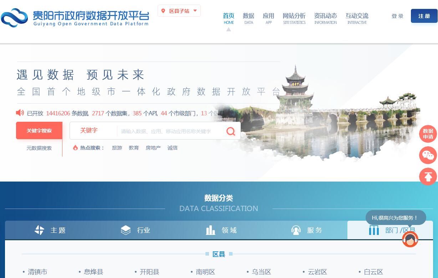Image resolution: width=438 pixels, height=278 pixels.
Task: Open the 网站分析 menu item
Action: tap(294, 18)
